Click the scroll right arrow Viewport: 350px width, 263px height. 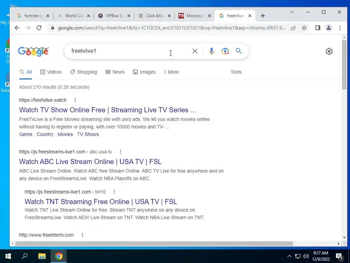click(339, 243)
